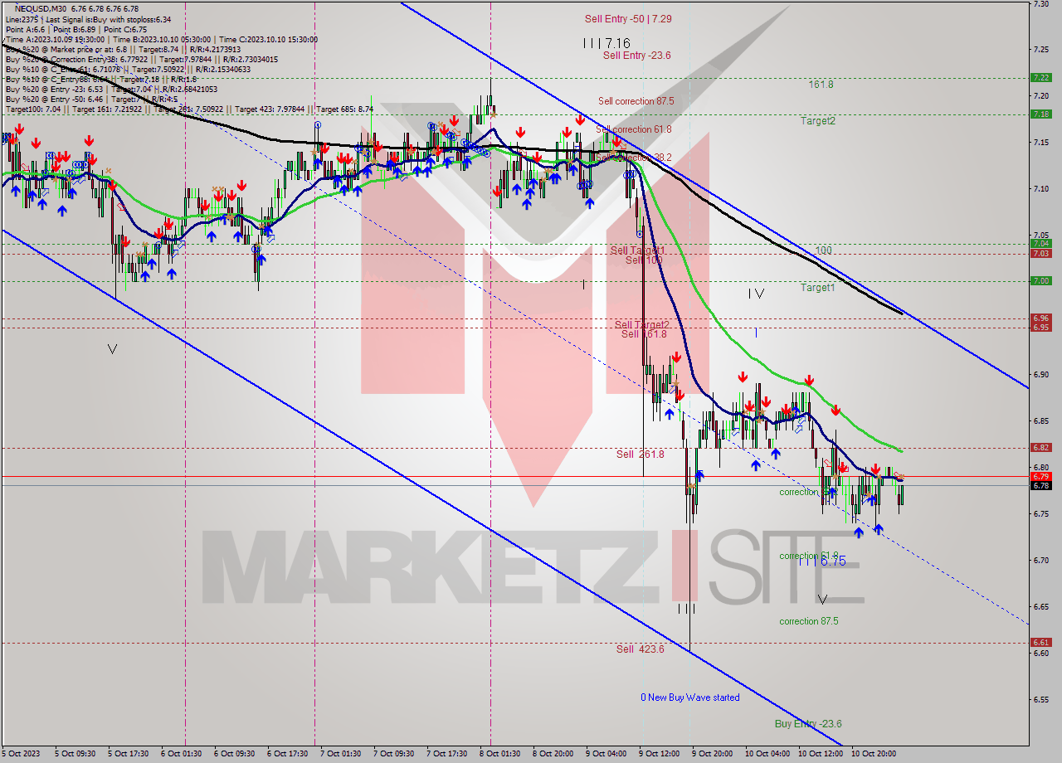Click the '5 Oct 2023' time label
This screenshot has width=1062, height=763.
pos(19,754)
